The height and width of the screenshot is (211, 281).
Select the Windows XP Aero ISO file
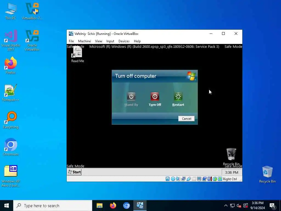click(11, 176)
